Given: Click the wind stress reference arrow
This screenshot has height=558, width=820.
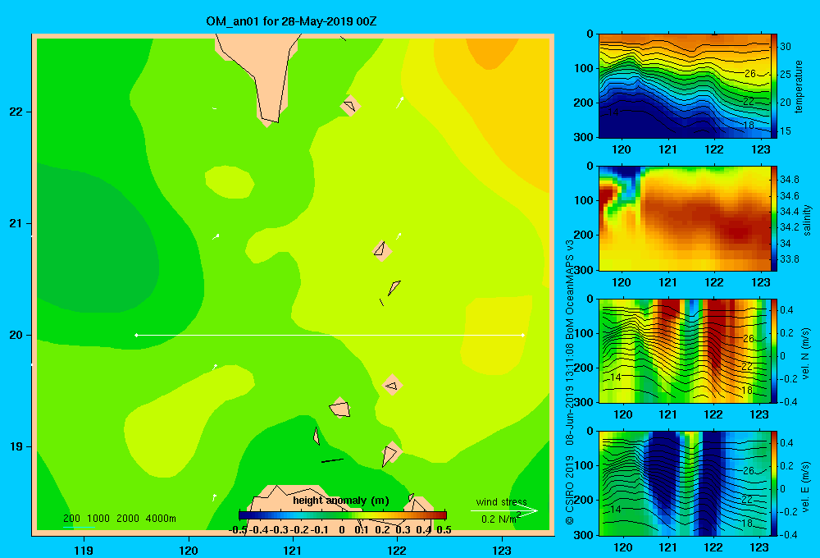Looking at the screenshot, I should pyautogui.click(x=503, y=511).
